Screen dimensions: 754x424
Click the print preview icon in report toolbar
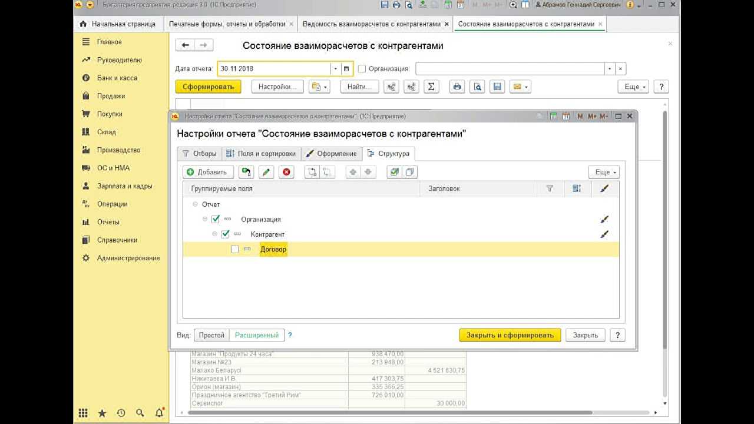(478, 87)
